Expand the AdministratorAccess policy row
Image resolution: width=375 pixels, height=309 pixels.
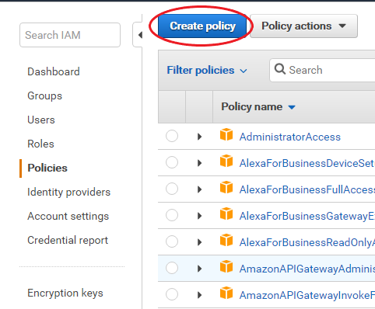point(199,137)
